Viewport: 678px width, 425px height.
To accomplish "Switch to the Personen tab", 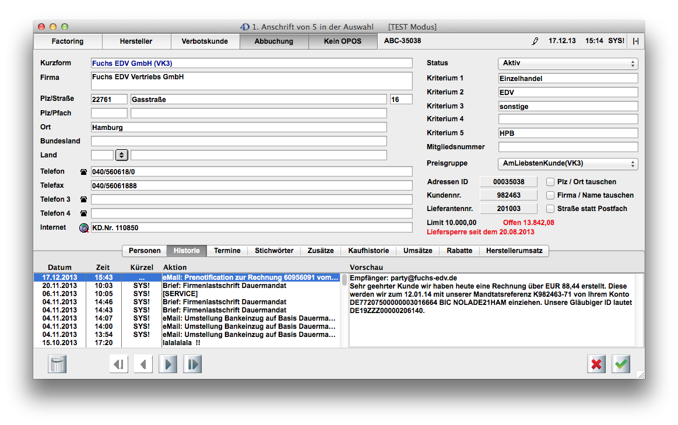I will (145, 251).
